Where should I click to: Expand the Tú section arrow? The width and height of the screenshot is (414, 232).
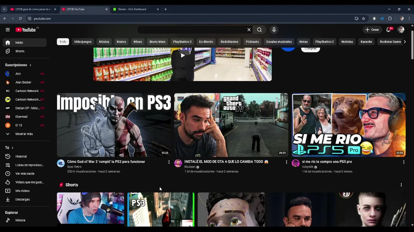click(13, 148)
